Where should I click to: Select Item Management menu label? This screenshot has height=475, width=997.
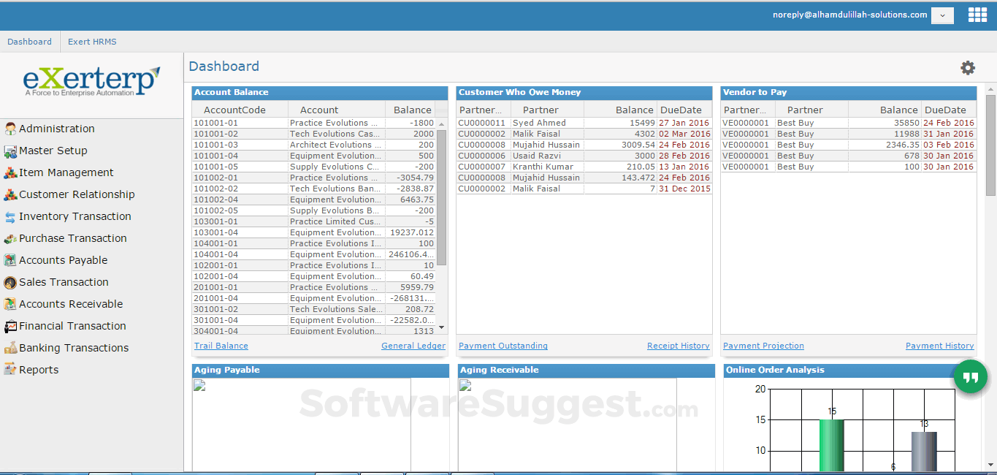(66, 172)
